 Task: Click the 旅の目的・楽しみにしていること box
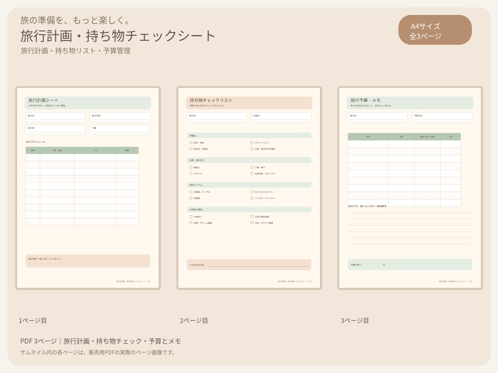click(x=88, y=261)
